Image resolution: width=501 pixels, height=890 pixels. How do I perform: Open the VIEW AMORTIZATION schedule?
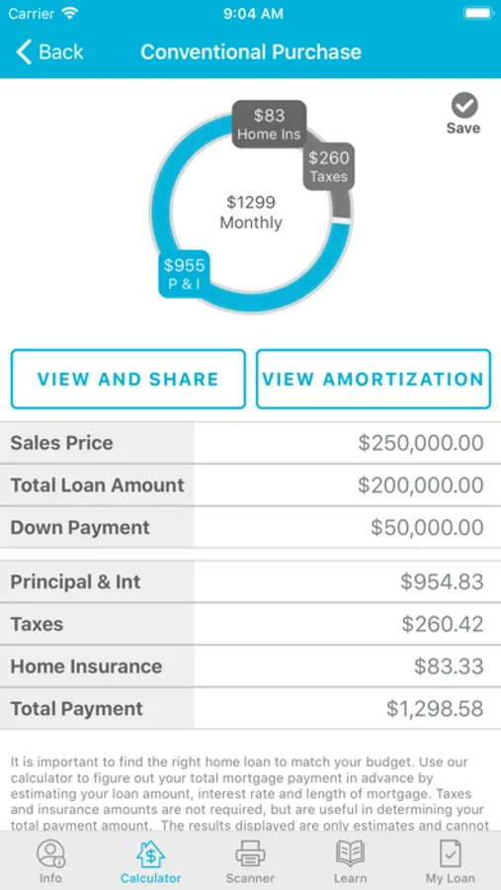click(x=374, y=379)
